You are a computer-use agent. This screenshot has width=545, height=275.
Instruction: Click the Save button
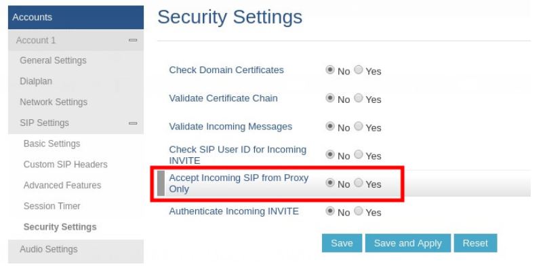(x=342, y=243)
